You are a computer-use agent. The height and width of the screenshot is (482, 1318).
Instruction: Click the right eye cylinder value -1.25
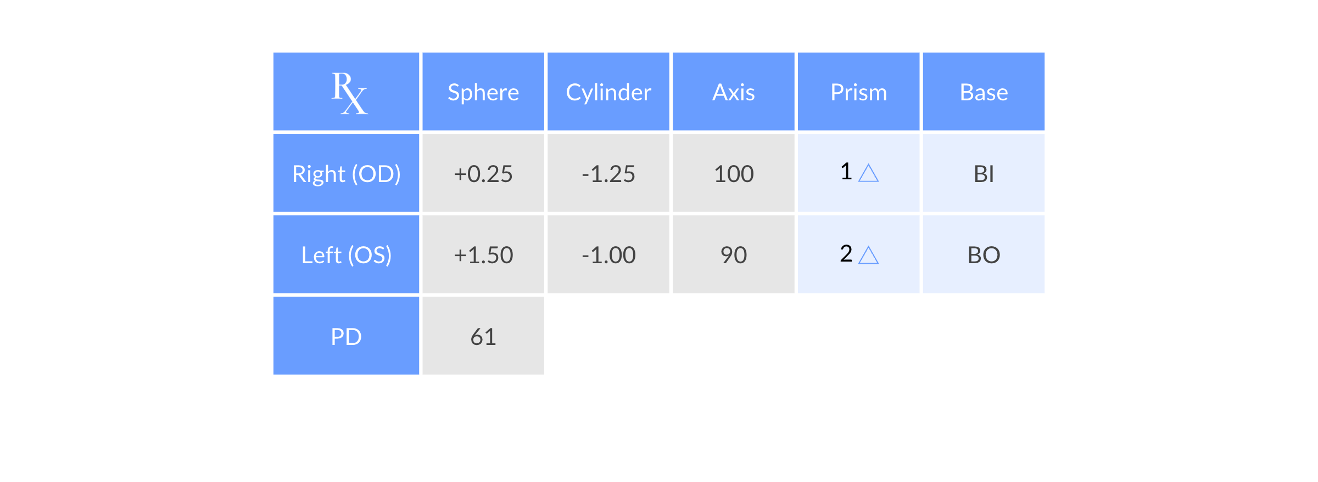pyautogui.click(x=608, y=174)
